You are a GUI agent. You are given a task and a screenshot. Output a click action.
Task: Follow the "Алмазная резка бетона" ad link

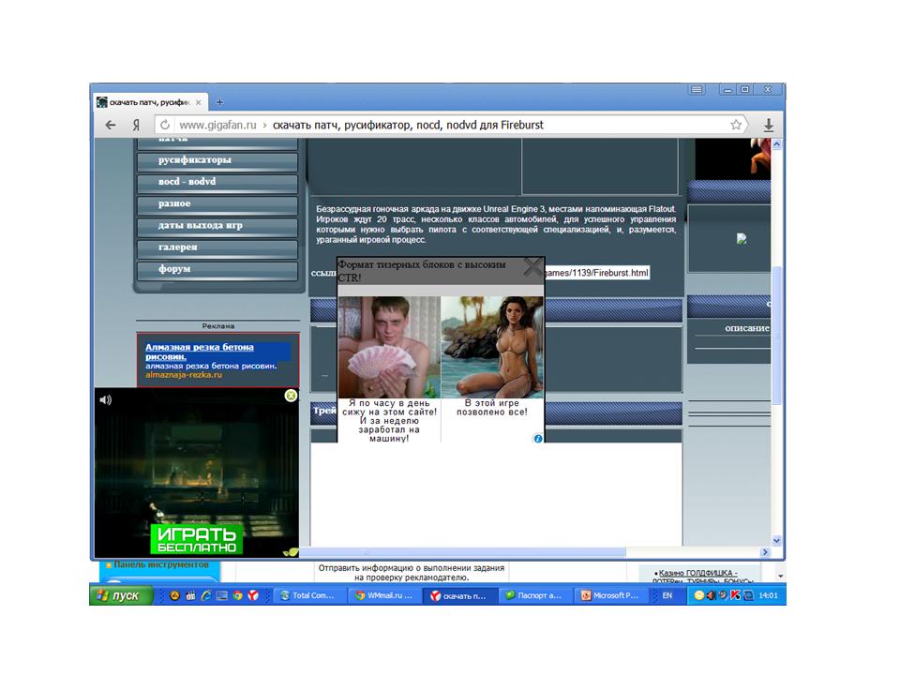pos(199,352)
